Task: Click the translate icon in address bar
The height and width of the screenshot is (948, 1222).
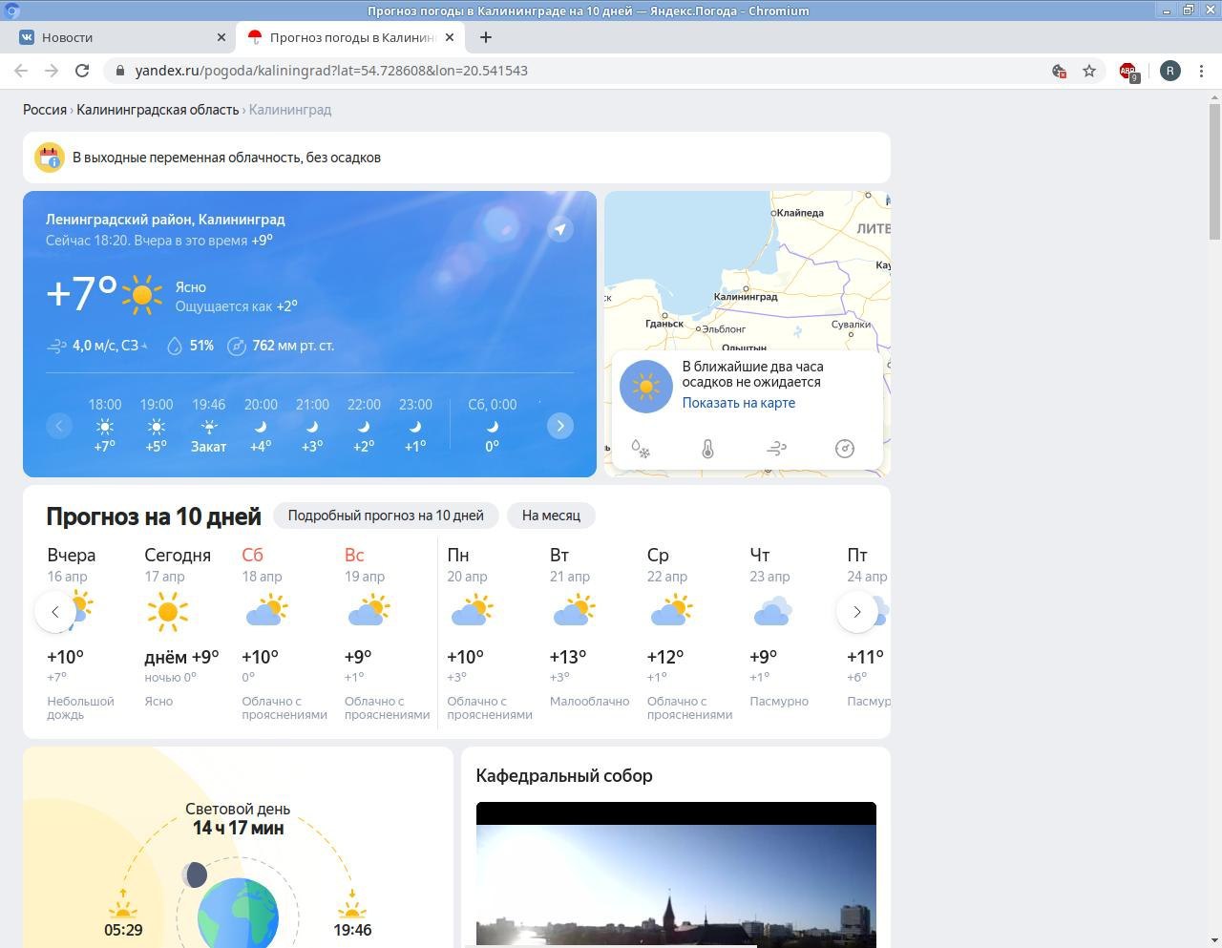Action: click(1059, 71)
